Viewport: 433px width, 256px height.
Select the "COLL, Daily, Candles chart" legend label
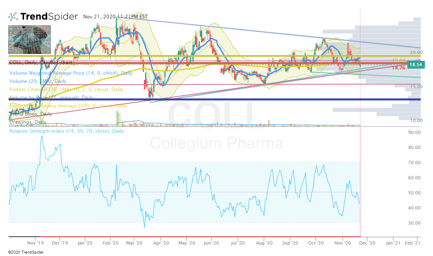41,62
